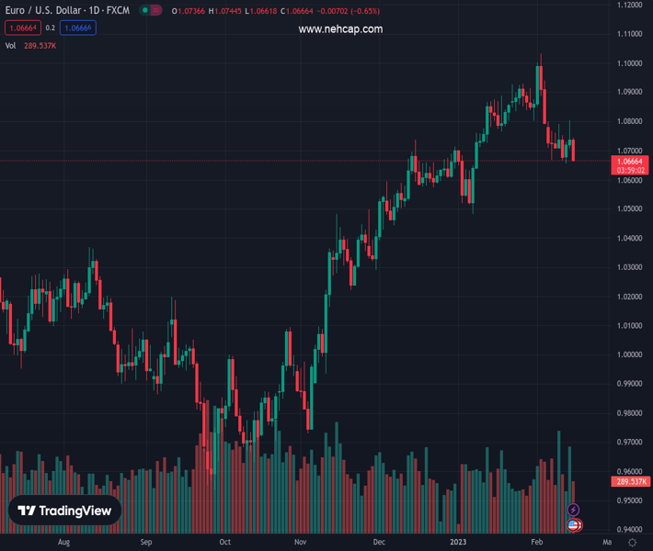Click the 1.10000 level on price scale
Screen dimensions: 653x551
(x=630, y=63)
